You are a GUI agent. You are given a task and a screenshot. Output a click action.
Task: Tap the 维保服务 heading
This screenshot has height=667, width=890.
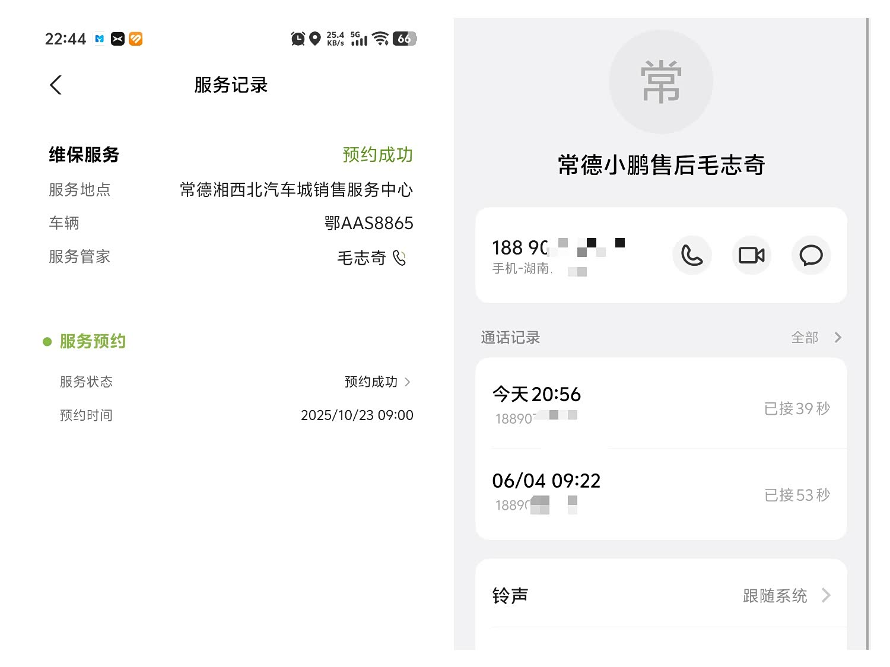click(84, 155)
